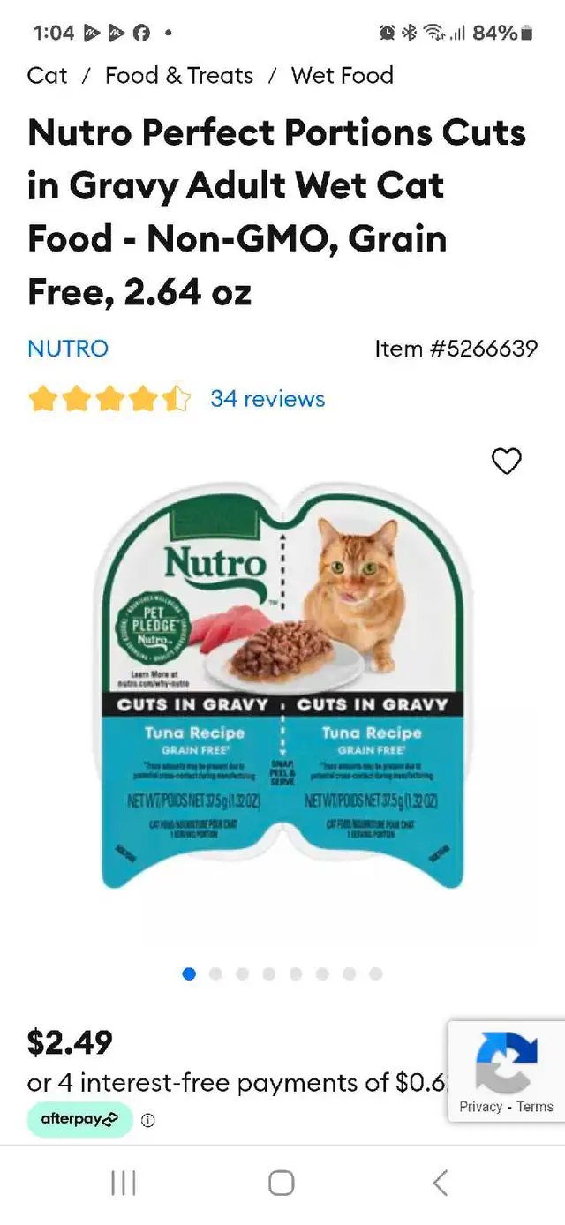Tap the Afterpay logo badge
Image resolution: width=565 pixels, height=1225 pixels.
coord(80,1119)
